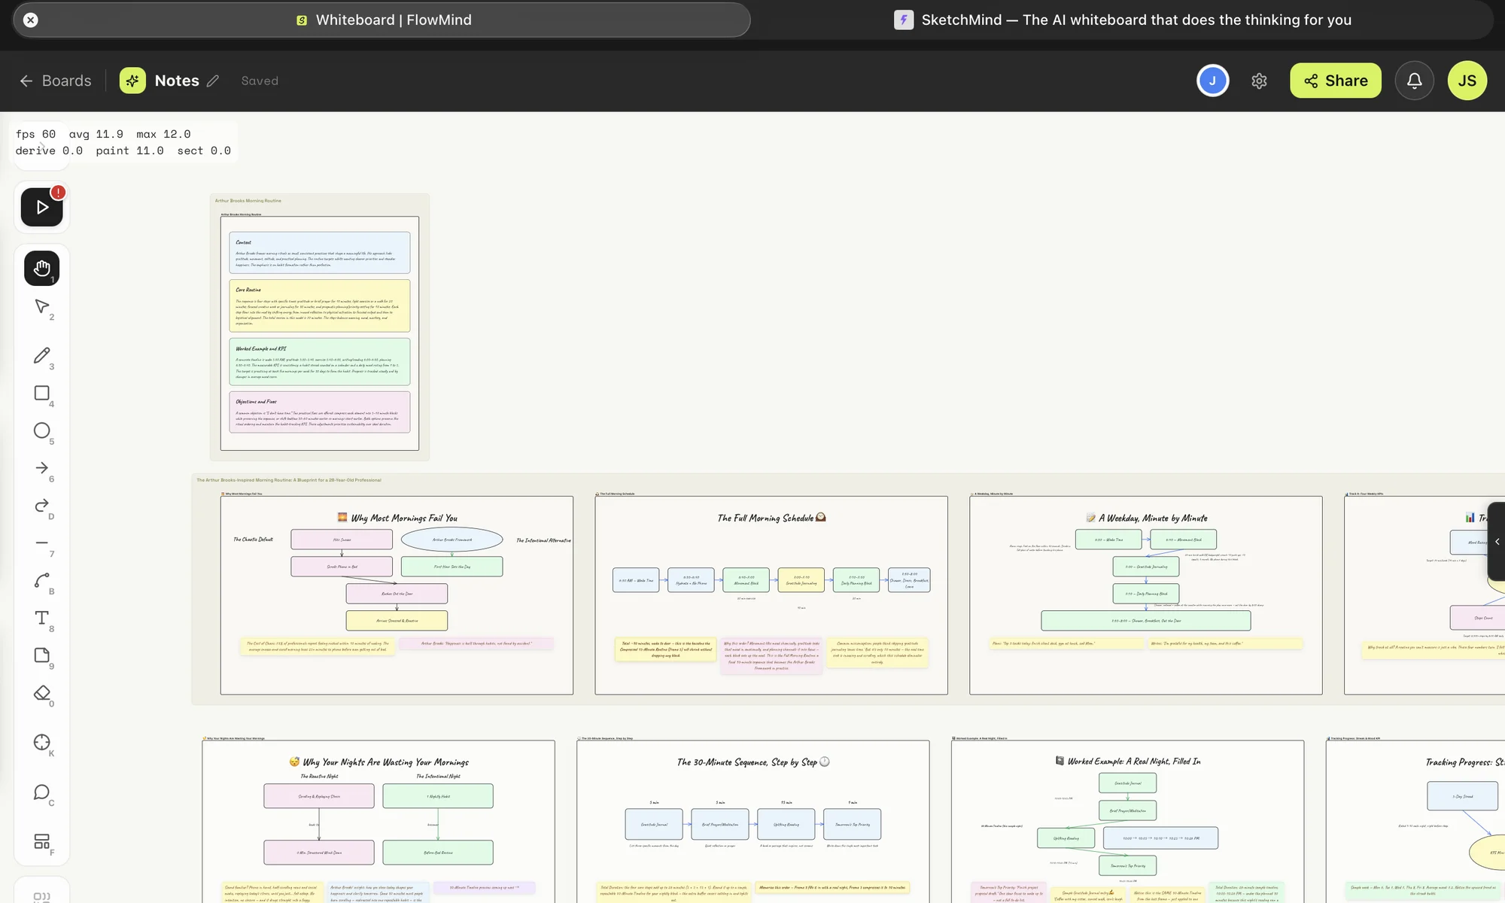Rename the Notes board with pencil icon
This screenshot has width=1505, height=903.
(x=213, y=81)
